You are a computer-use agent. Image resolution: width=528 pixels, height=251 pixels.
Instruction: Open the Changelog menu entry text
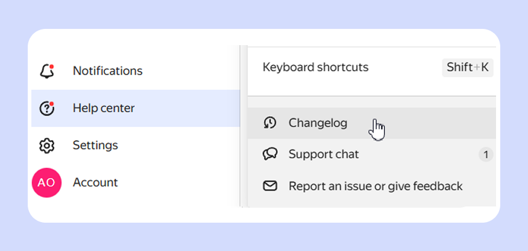(x=318, y=123)
